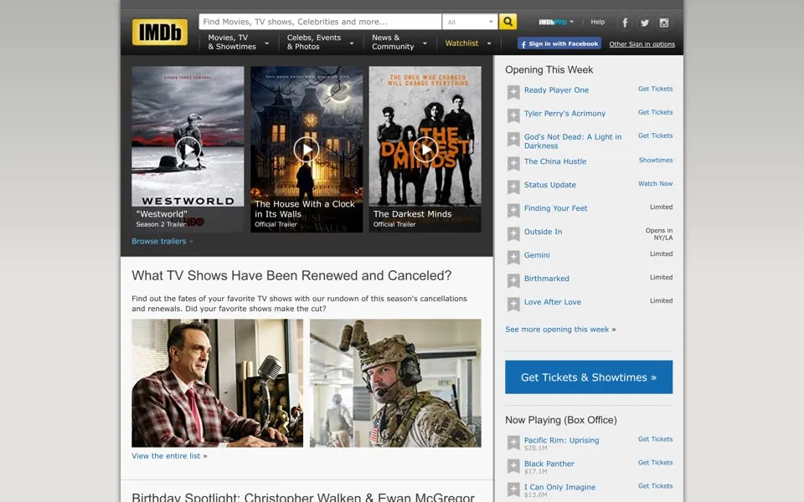The image size is (804, 502).
Task: Open the I Can Only Imagine link
Action: pyautogui.click(x=559, y=487)
